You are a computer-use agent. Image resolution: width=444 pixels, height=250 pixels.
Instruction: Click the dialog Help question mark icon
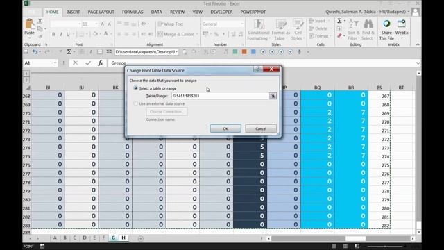click(x=258, y=69)
